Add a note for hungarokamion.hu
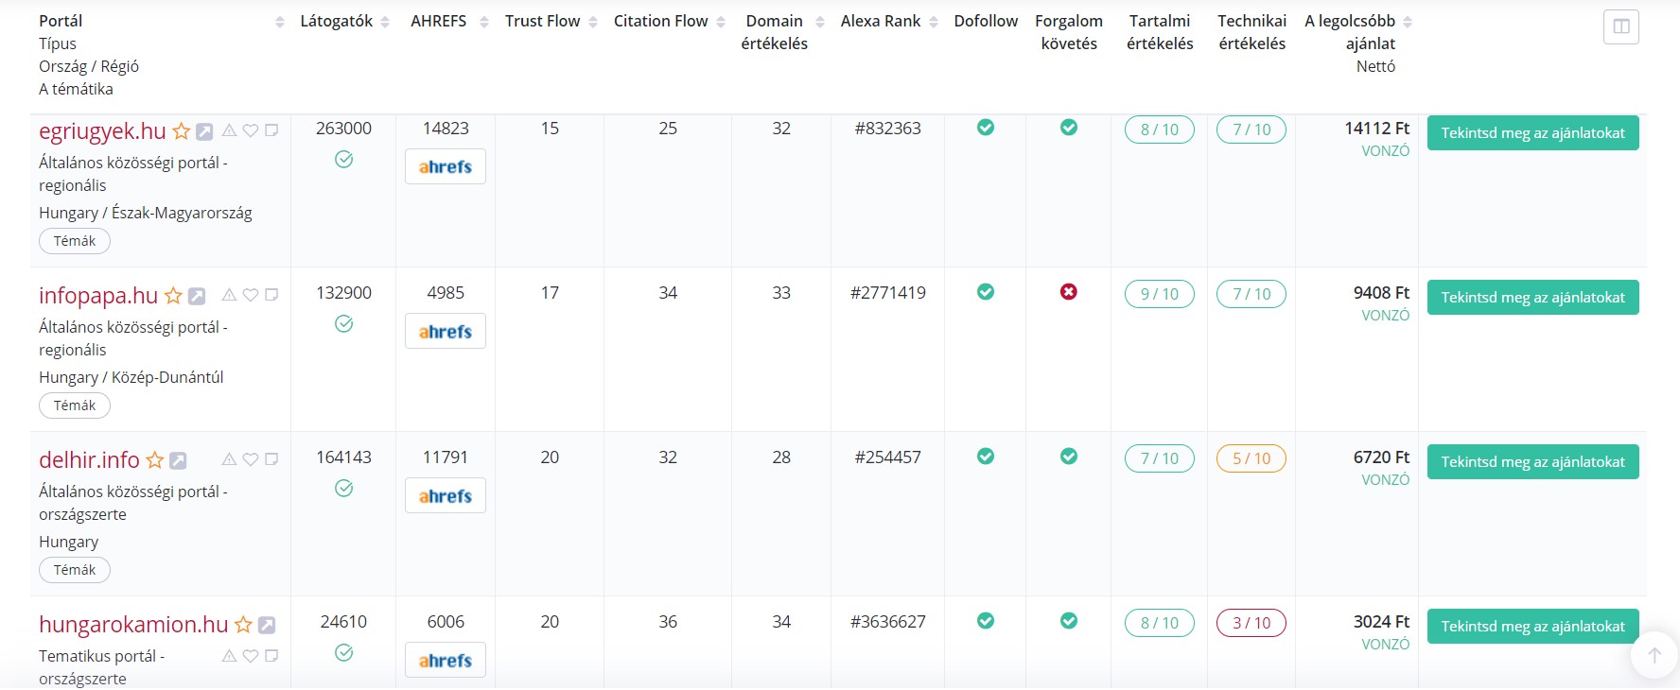1680x690 pixels. coord(271,656)
